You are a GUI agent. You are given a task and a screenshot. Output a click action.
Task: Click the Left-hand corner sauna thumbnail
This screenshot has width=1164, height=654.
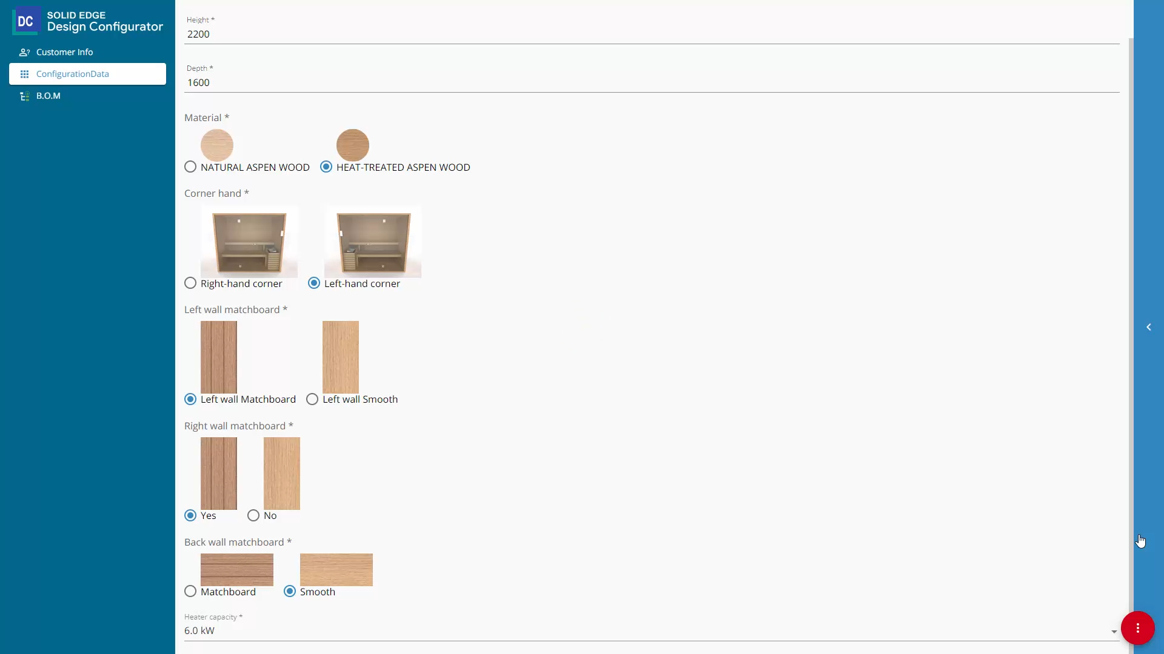[x=372, y=242]
